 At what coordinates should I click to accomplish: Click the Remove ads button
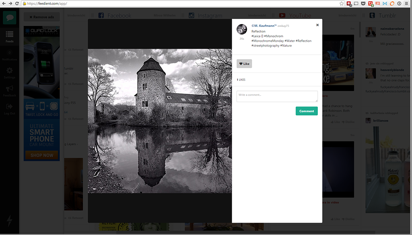pos(41,17)
